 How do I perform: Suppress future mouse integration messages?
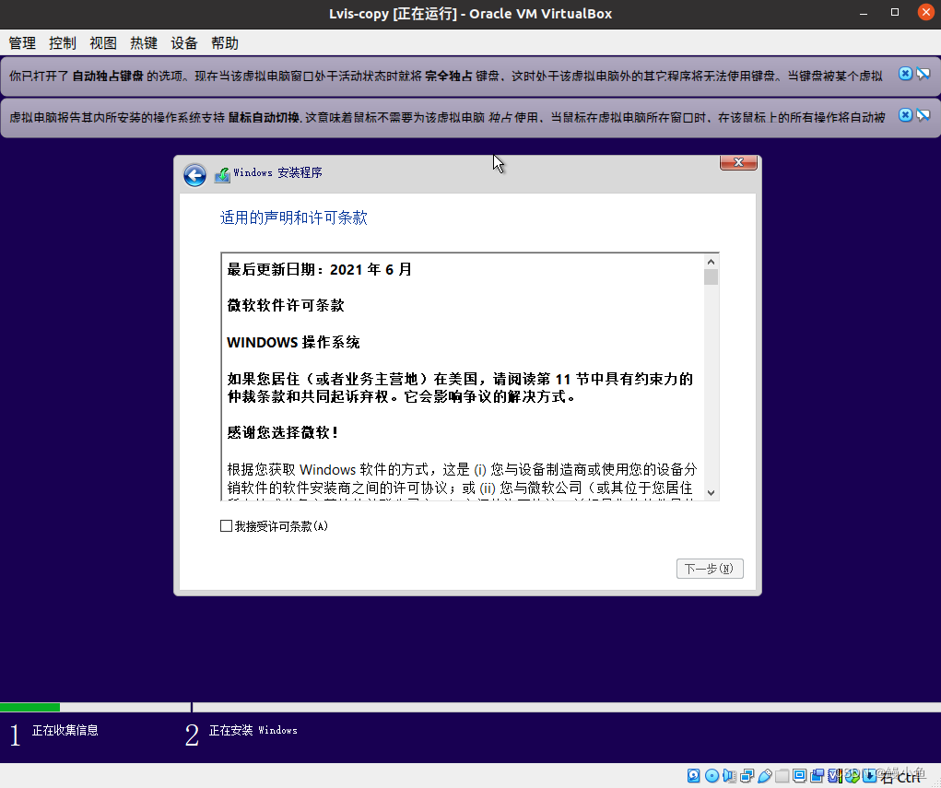click(x=923, y=115)
